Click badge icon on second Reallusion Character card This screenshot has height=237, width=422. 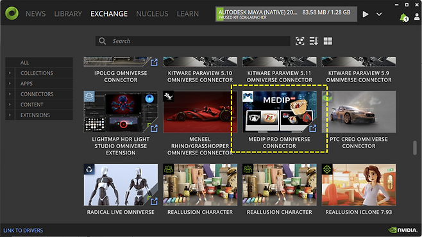click(x=248, y=169)
